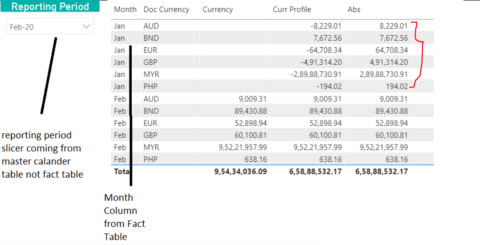Click the Abs value 194.02
Image resolution: width=480 pixels, height=245 pixels.
pyautogui.click(x=398, y=87)
